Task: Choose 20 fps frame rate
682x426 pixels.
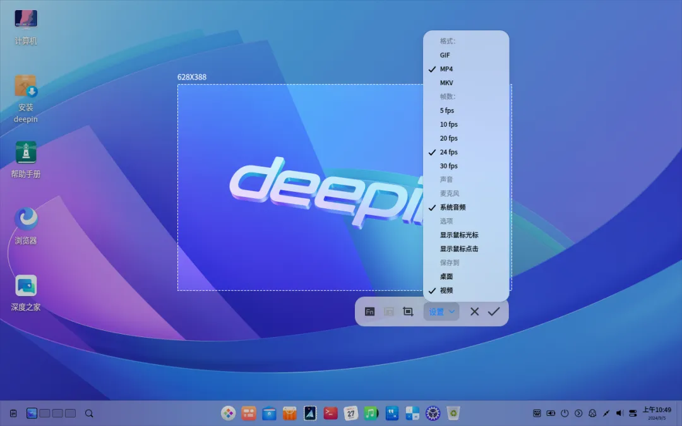Action: click(466, 138)
